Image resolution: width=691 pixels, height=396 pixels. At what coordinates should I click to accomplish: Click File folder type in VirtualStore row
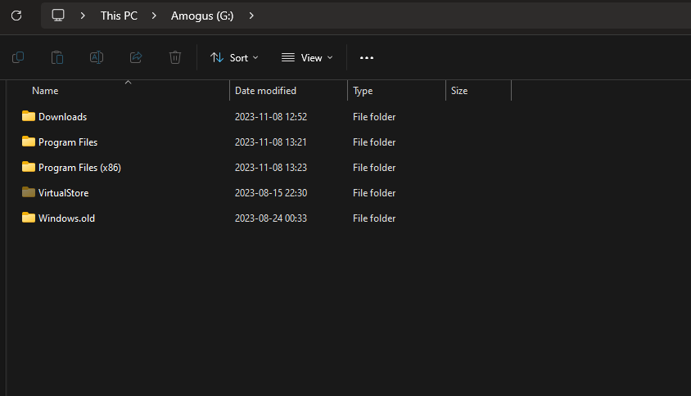(x=374, y=193)
